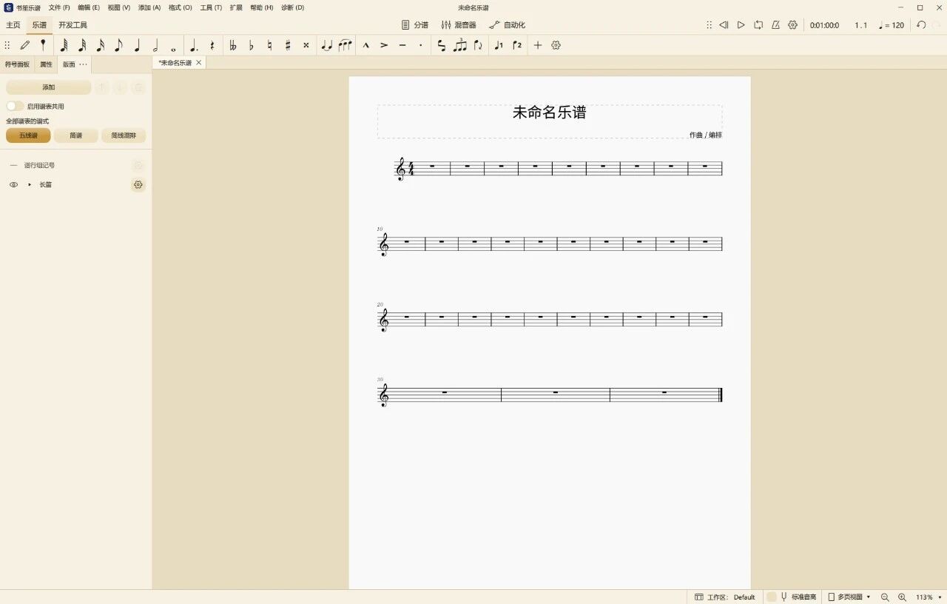Insert a quarter rest
The width and height of the screenshot is (947, 604).
point(212,45)
